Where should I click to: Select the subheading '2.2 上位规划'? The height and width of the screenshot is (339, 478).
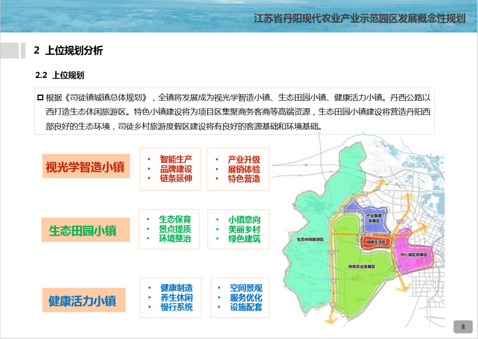point(60,75)
